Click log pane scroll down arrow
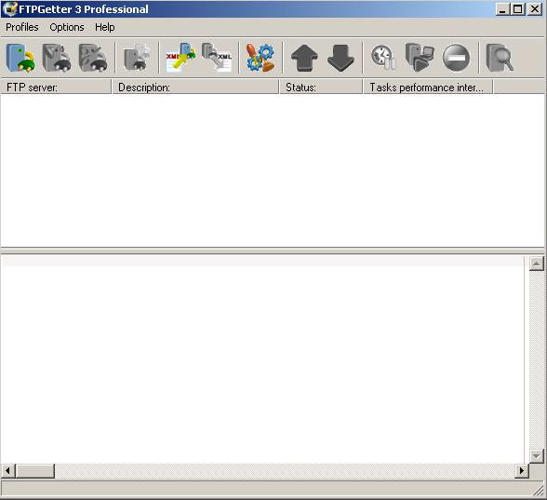547x500 pixels. [536, 455]
